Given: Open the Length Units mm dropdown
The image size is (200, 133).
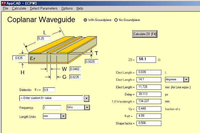Looking at the screenshot, I should (63, 116).
